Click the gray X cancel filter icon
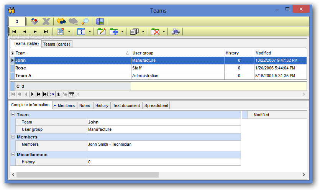This screenshot has height=191, width=320. tap(46, 21)
